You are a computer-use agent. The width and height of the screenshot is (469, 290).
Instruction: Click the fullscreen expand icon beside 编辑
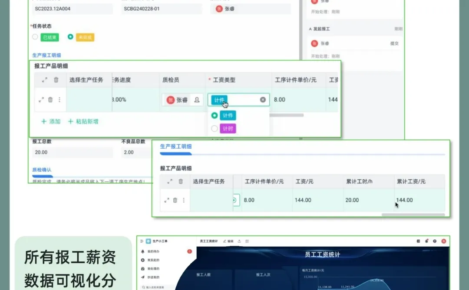[248, 241]
